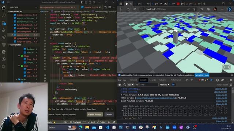
Task: Open the All levels log dropdown
Action: [165, 85]
